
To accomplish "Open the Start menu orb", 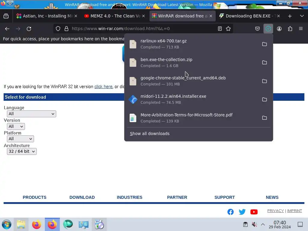I will (7, 224).
